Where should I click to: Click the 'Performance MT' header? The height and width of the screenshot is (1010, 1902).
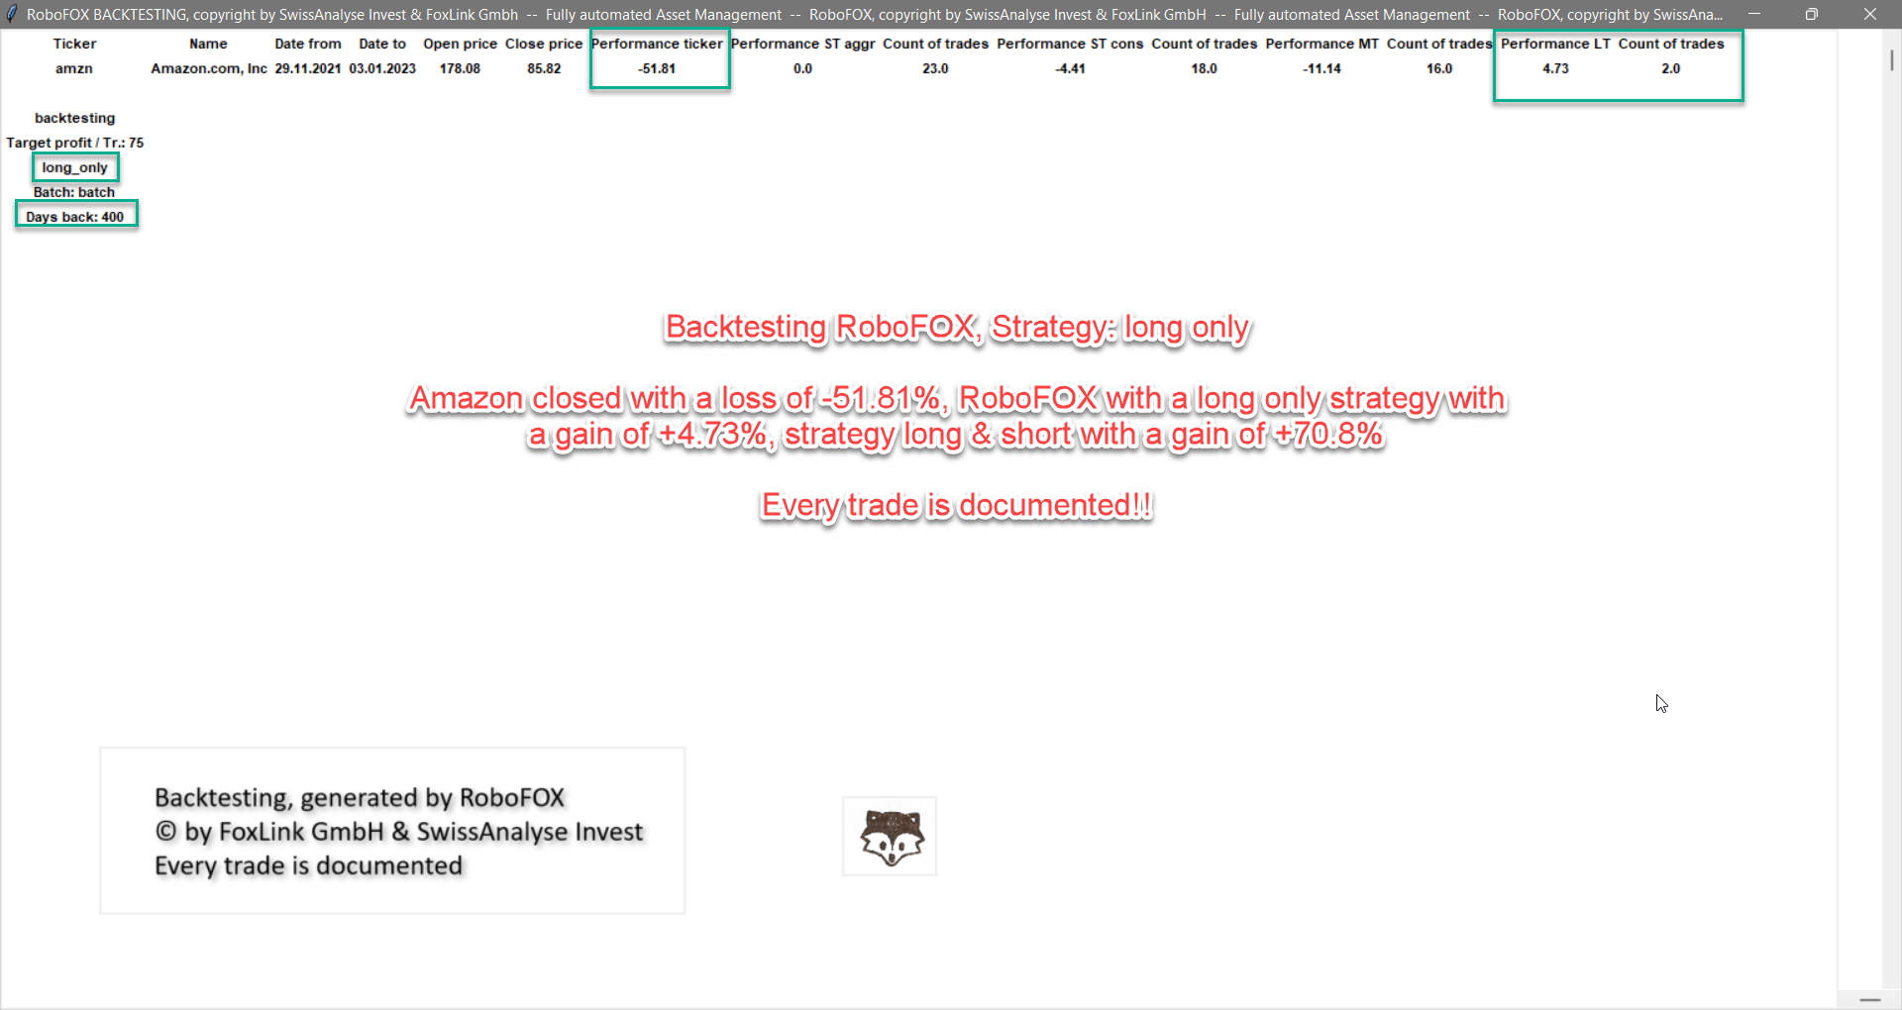pos(1321,44)
